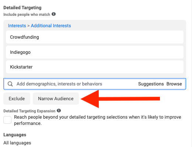Viewport: 192px width, 147px height.
Task: Click the Include people who match label
Action: (x=27, y=14)
